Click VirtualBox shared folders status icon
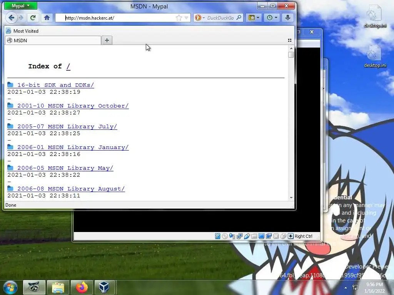Image resolution: width=394 pixels, height=295 pixels. point(254,236)
